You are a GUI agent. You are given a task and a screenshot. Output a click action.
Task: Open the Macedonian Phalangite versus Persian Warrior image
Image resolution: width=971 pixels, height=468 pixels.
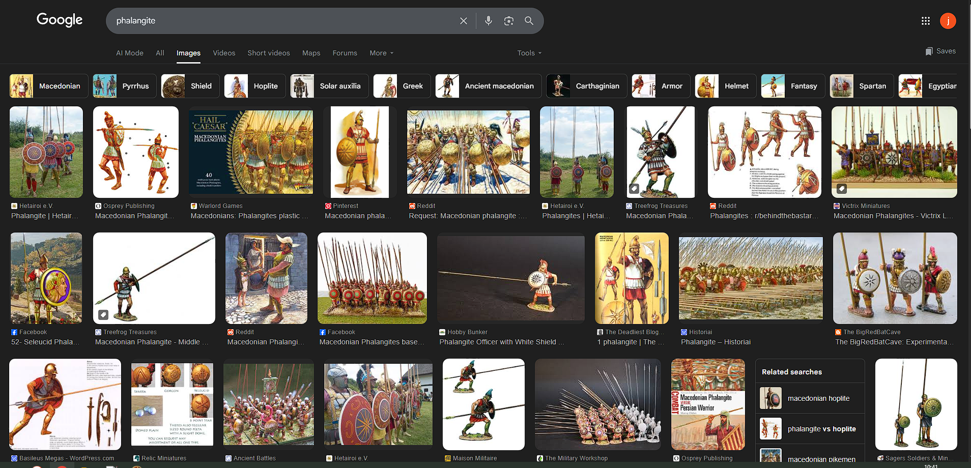pos(708,404)
